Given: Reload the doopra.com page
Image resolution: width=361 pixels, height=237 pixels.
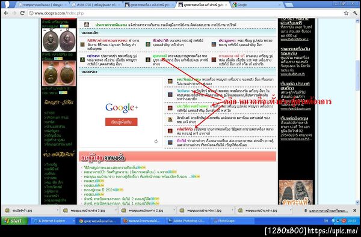Looking at the screenshot, I should pyautogui.click(x=22, y=13).
